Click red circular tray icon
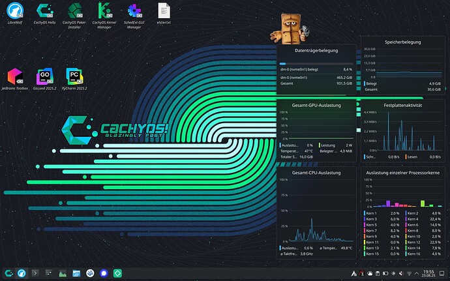This screenshot has width=450, height=281. pos(362,274)
